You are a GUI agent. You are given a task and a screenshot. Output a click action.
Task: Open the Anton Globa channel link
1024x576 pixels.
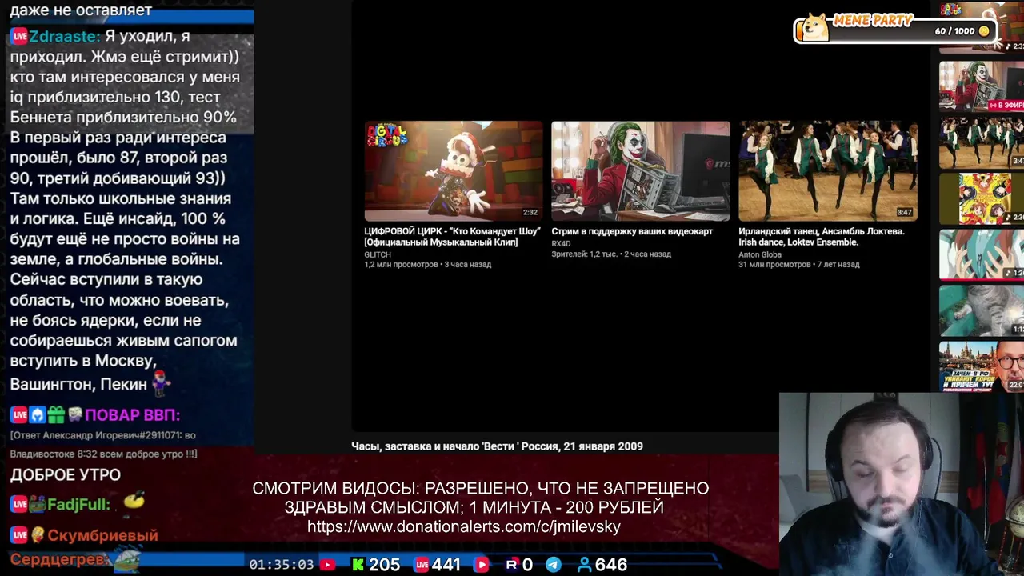tap(760, 254)
